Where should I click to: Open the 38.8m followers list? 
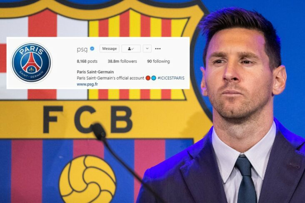pyautogui.click(x=122, y=62)
